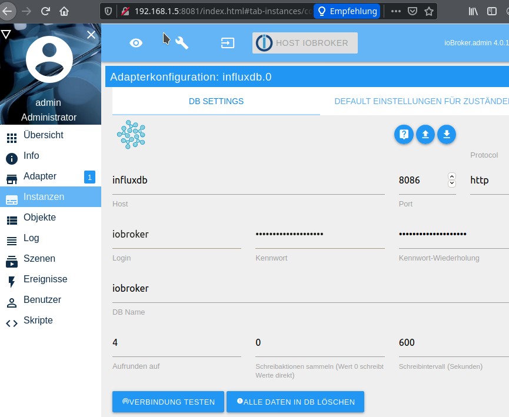The width and height of the screenshot is (509, 417).
Task: Click the VERBINDUNG TESTEN button
Action: [x=168, y=402]
